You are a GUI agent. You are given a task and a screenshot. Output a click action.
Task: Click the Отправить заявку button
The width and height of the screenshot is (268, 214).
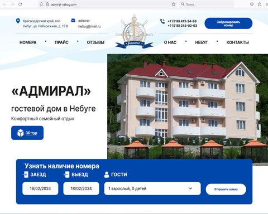pyautogui.click(x=226, y=189)
